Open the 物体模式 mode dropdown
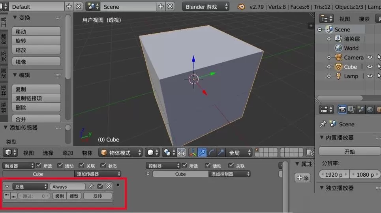Viewport: 381px width, 213px height. point(120,153)
